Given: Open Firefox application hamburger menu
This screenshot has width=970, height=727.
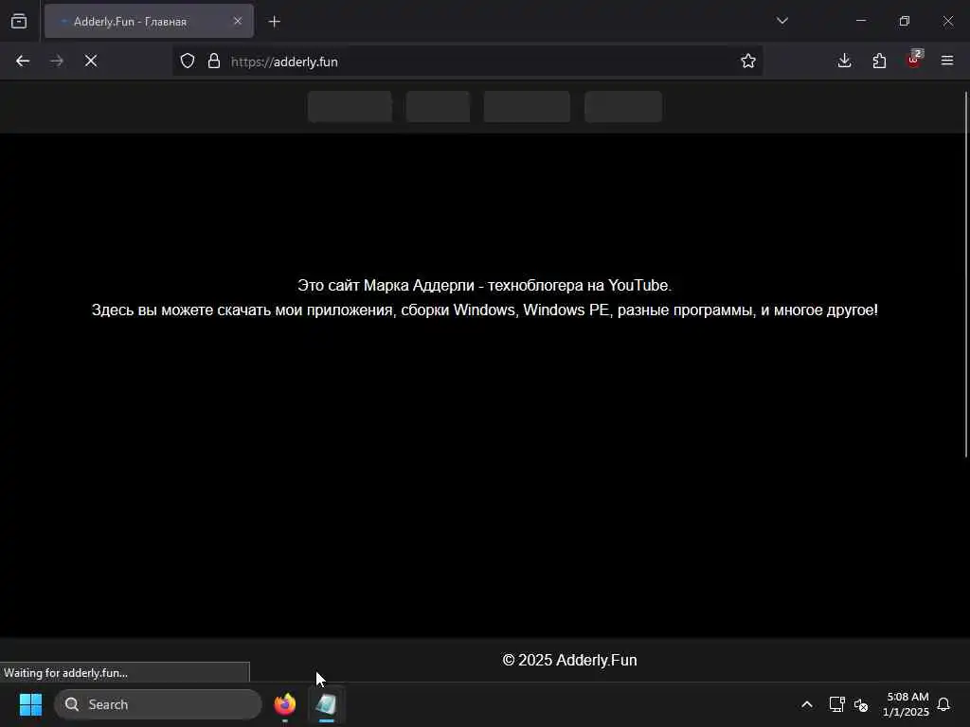Looking at the screenshot, I should coord(947,61).
